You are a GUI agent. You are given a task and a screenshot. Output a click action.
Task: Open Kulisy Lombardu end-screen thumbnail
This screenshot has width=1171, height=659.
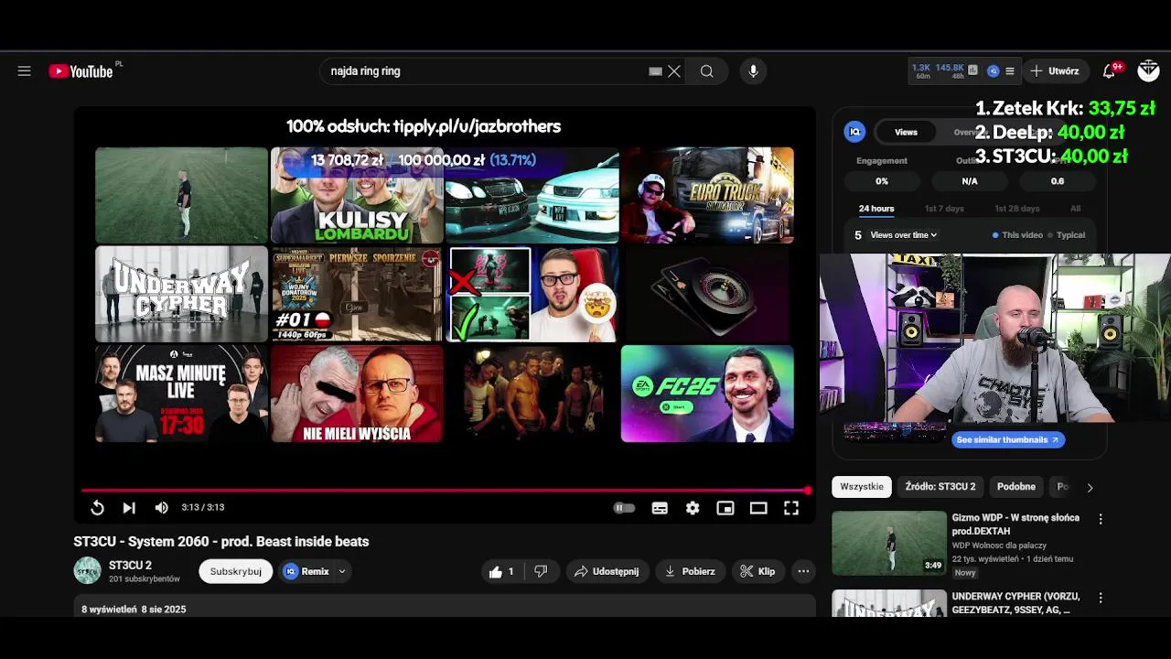coord(357,195)
